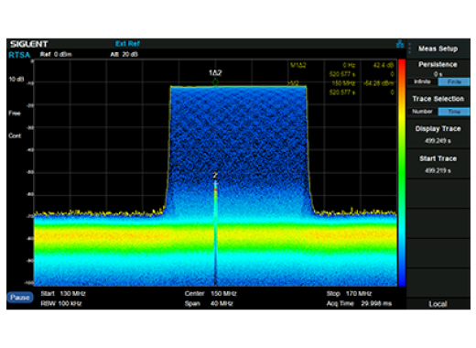Open the Meas Setup menu header
476x348 pixels.
[438, 49]
